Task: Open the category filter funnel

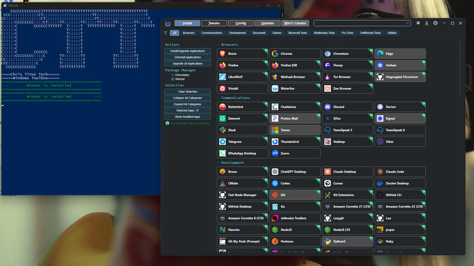Action: [166, 33]
